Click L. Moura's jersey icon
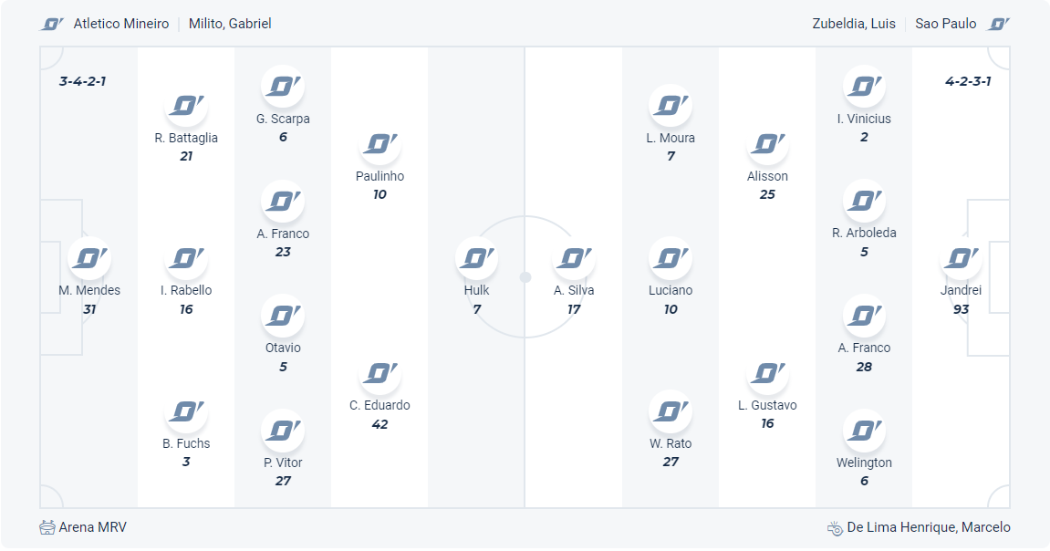 point(671,106)
